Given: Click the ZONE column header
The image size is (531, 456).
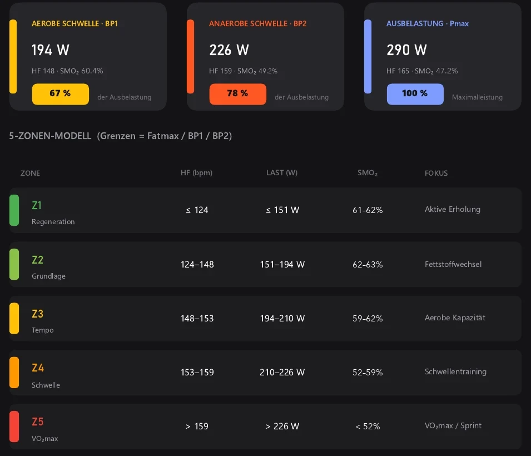Looking at the screenshot, I should [30, 173].
